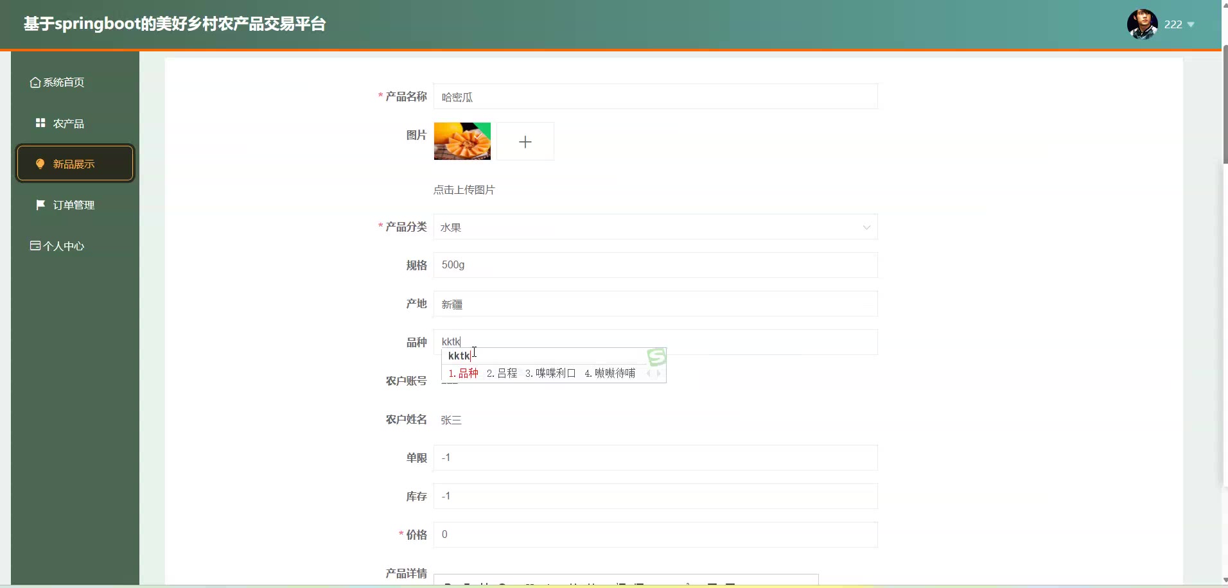
Task: Pick IME candidate 4 嗷嗷待哺
Action: (610, 374)
